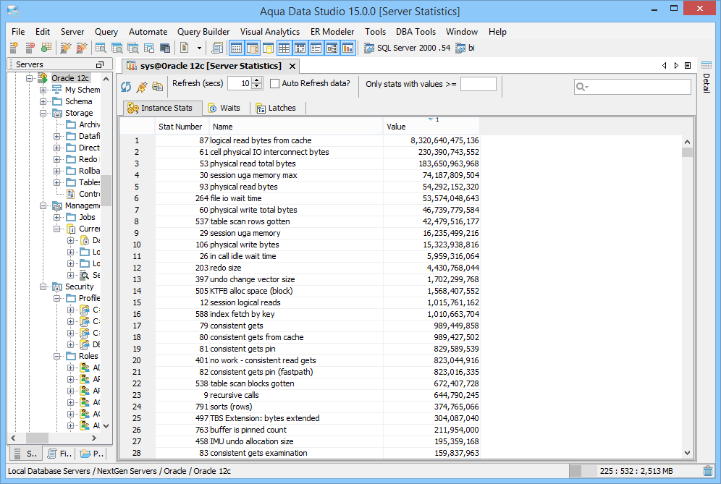The width and height of the screenshot is (721, 484).
Task: Click the remove server icon with red minus
Action: tap(30, 48)
